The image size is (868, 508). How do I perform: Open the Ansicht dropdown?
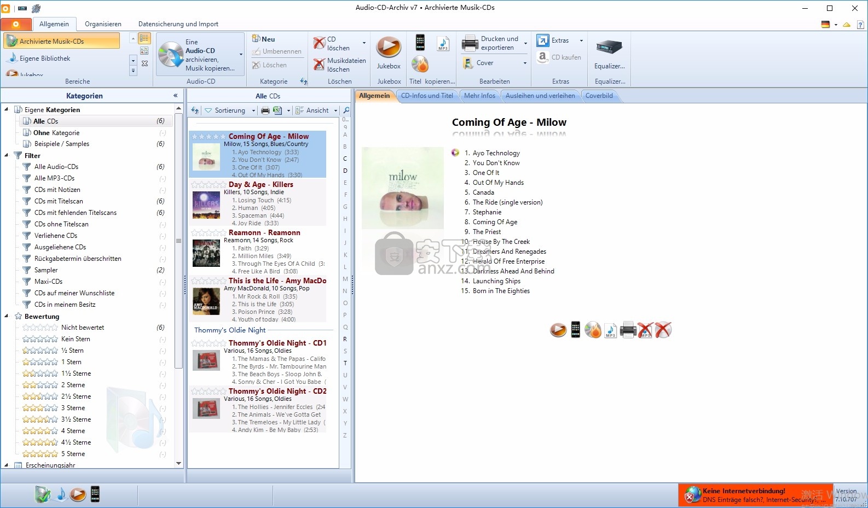point(316,110)
